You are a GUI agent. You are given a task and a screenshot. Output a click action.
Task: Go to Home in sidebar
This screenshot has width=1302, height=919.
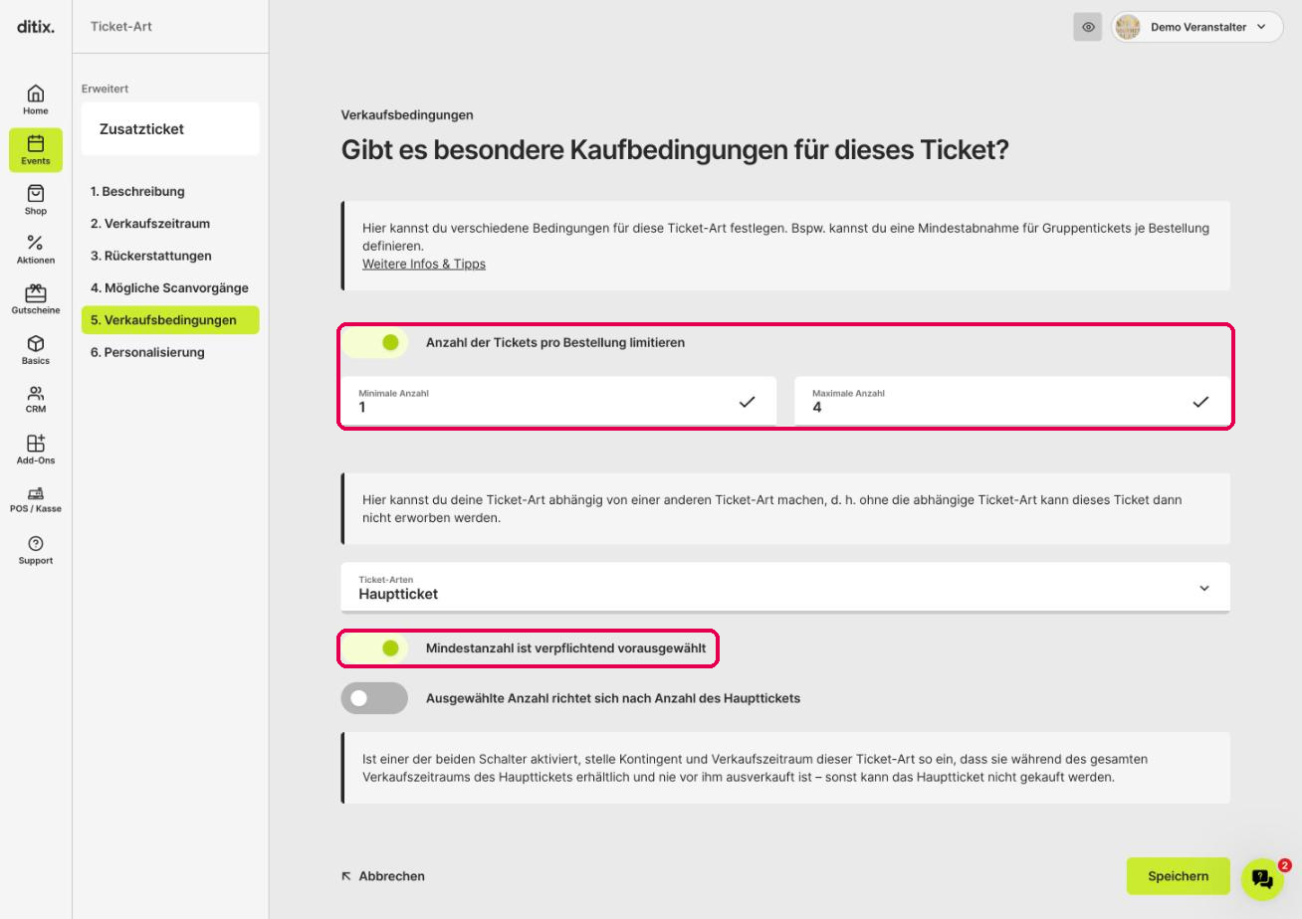tap(36, 99)
